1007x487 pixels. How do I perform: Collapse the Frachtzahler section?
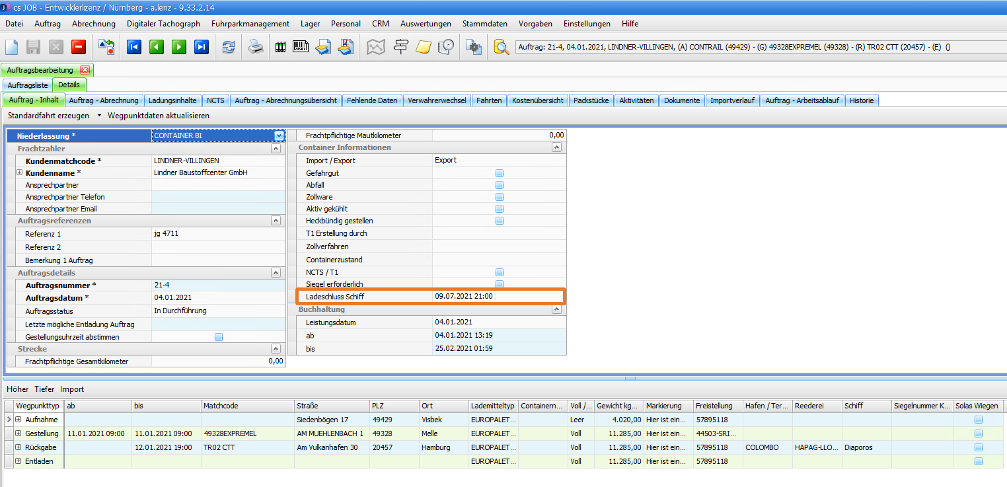point(276,149)
